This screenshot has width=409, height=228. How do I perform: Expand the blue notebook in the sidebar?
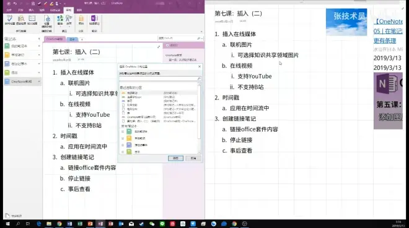39,64
